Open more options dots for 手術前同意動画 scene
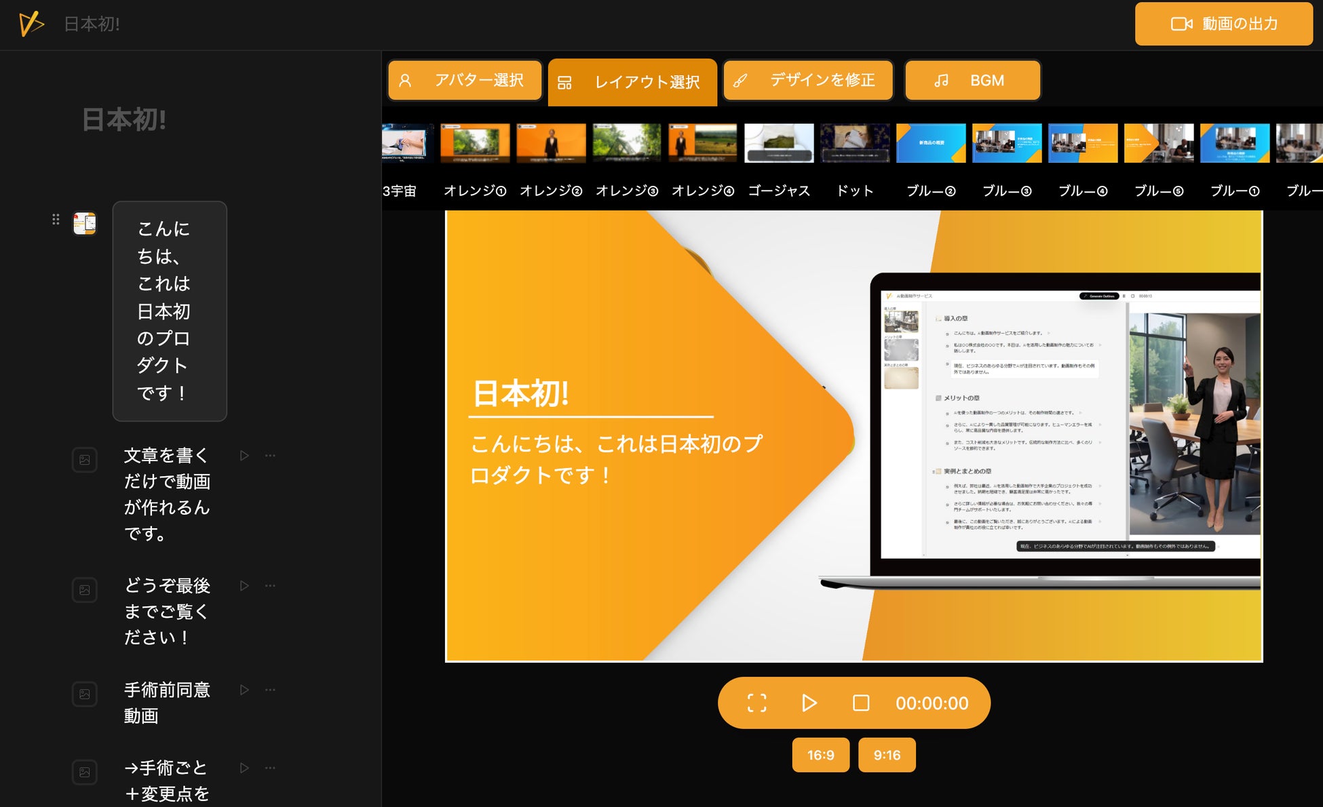 270,690
